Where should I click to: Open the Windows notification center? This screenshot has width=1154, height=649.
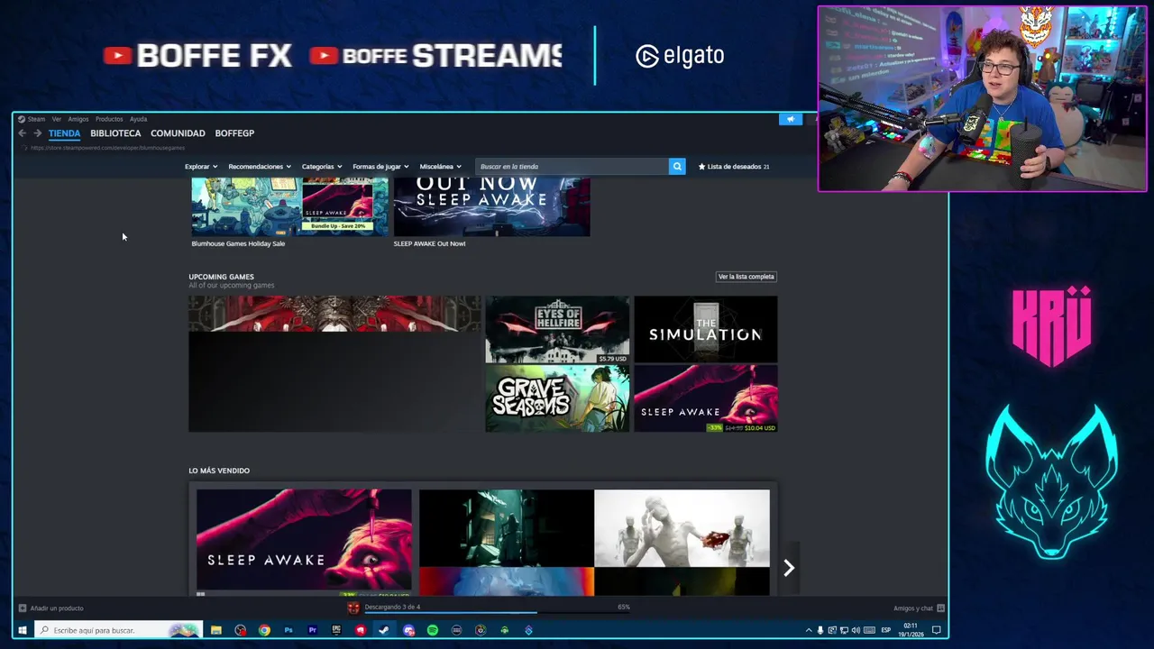[x=937, y=630]
